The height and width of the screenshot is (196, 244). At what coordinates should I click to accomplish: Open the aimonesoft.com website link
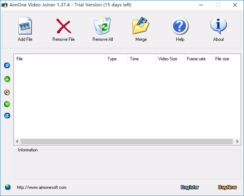click(x=42, y=187)
